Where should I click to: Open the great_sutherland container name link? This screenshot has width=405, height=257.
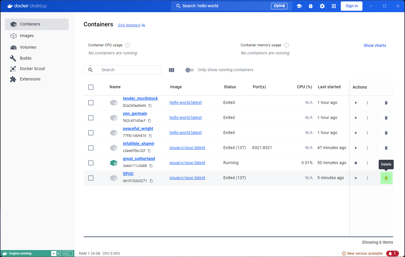pyautogui.click(x=139, y=159)
